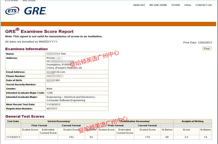Open the CONTACT US link

pyautogui.click(x=204, y=5)
